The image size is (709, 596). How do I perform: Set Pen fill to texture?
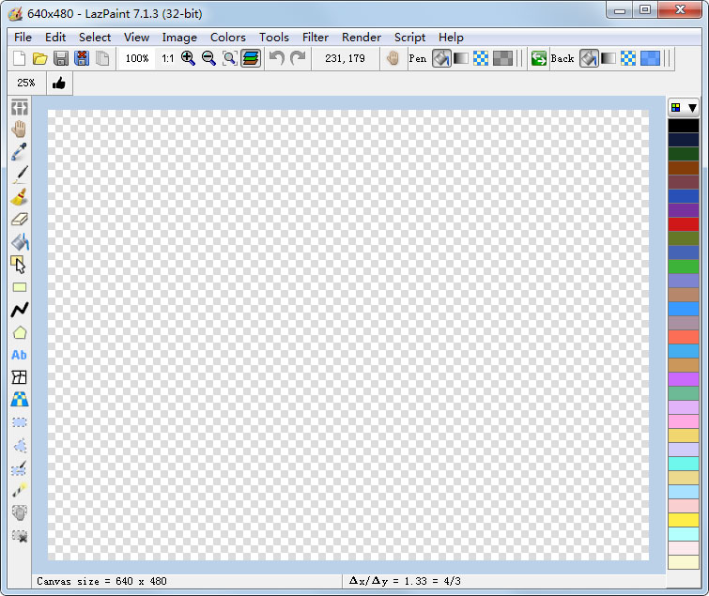pos(481,58)
